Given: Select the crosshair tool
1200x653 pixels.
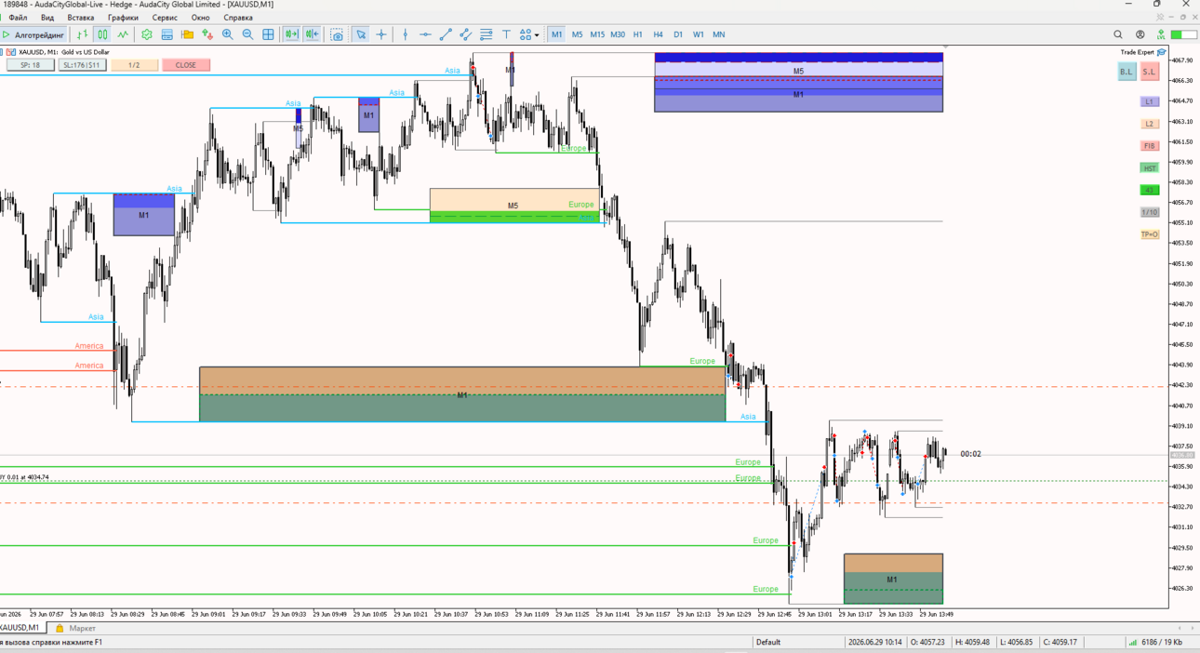Looking at the screenshot, I should pyautogui.click(x=381, y=34).
